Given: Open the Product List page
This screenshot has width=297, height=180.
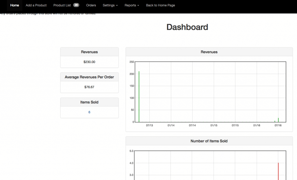Looking at the screenshot, I should tap(62, 5).
